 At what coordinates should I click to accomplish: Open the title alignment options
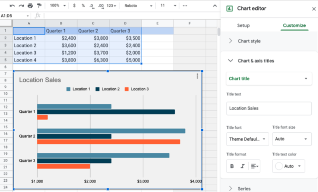255,166
